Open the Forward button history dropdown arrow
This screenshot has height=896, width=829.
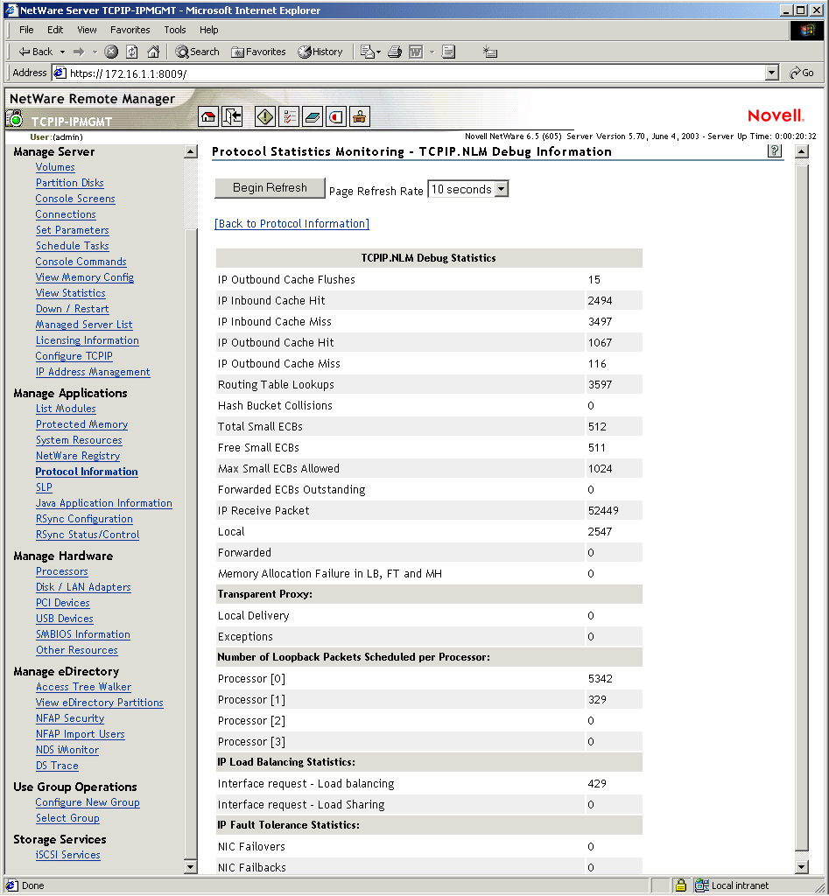(95, 52)
